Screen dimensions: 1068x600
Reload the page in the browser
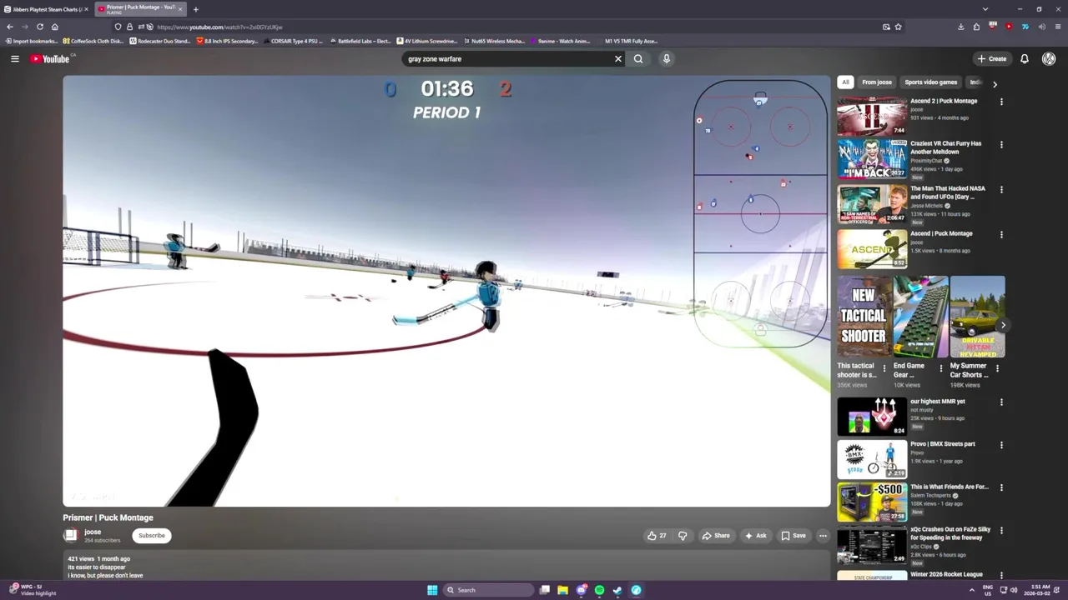40,27
